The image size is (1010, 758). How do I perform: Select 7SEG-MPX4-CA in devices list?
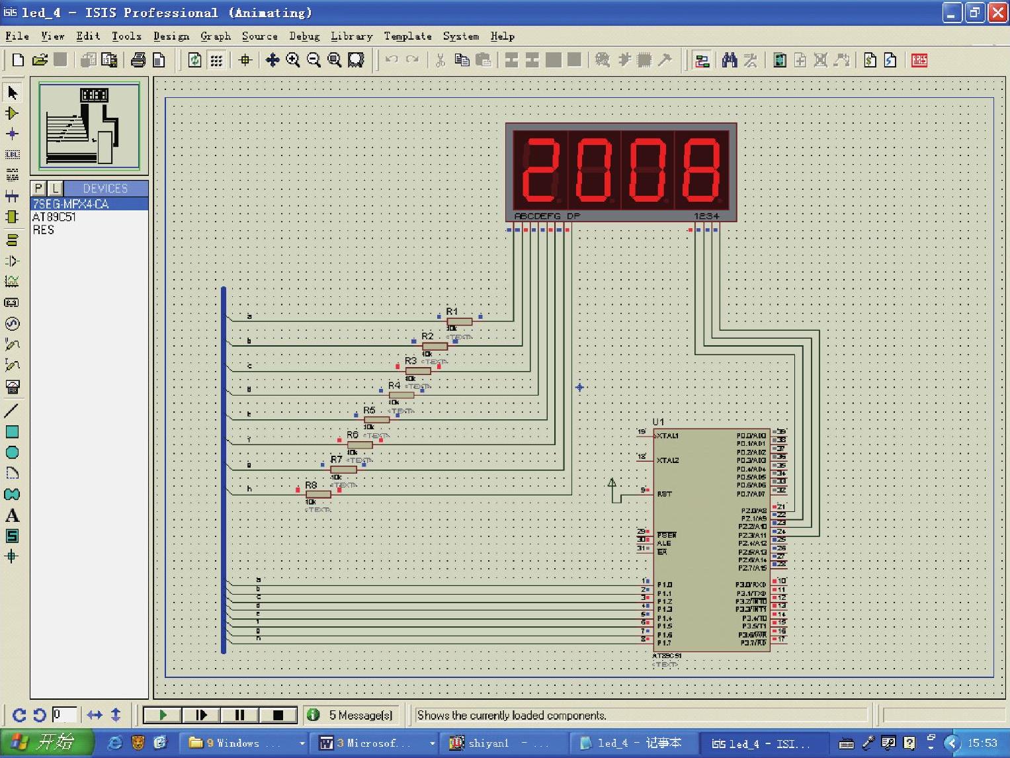(89, 204)
